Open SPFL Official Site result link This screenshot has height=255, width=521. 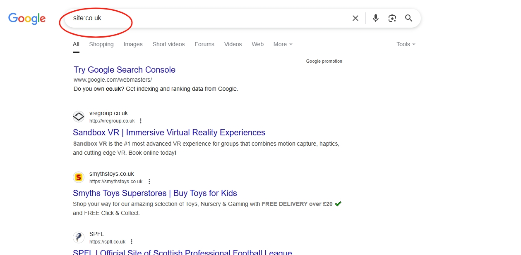click(182, 252)
